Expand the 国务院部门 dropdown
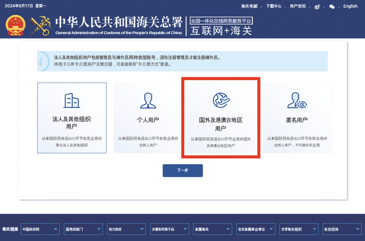Screen dimensions: 365x241 pos(84,229)
